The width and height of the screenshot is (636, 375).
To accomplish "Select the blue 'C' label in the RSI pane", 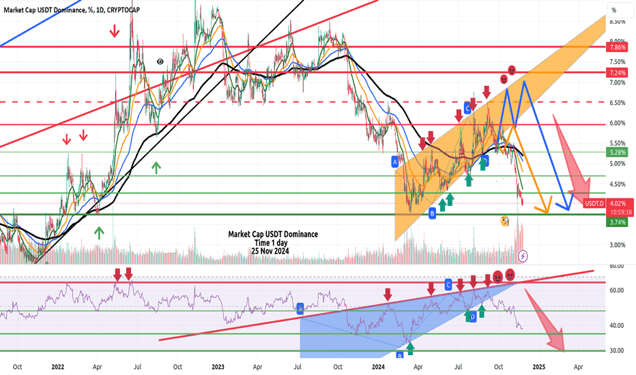I will (x=448, y=284).
